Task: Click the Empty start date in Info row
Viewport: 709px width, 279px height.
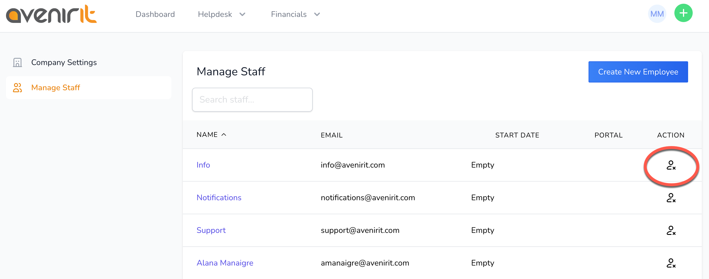Action: 483,165
